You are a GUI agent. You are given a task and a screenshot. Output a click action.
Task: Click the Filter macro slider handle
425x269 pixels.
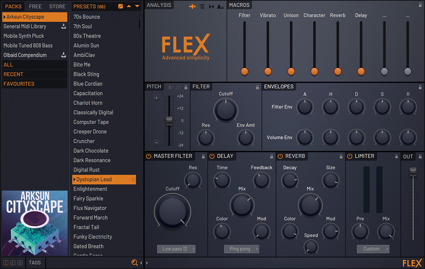click(244, 71)
